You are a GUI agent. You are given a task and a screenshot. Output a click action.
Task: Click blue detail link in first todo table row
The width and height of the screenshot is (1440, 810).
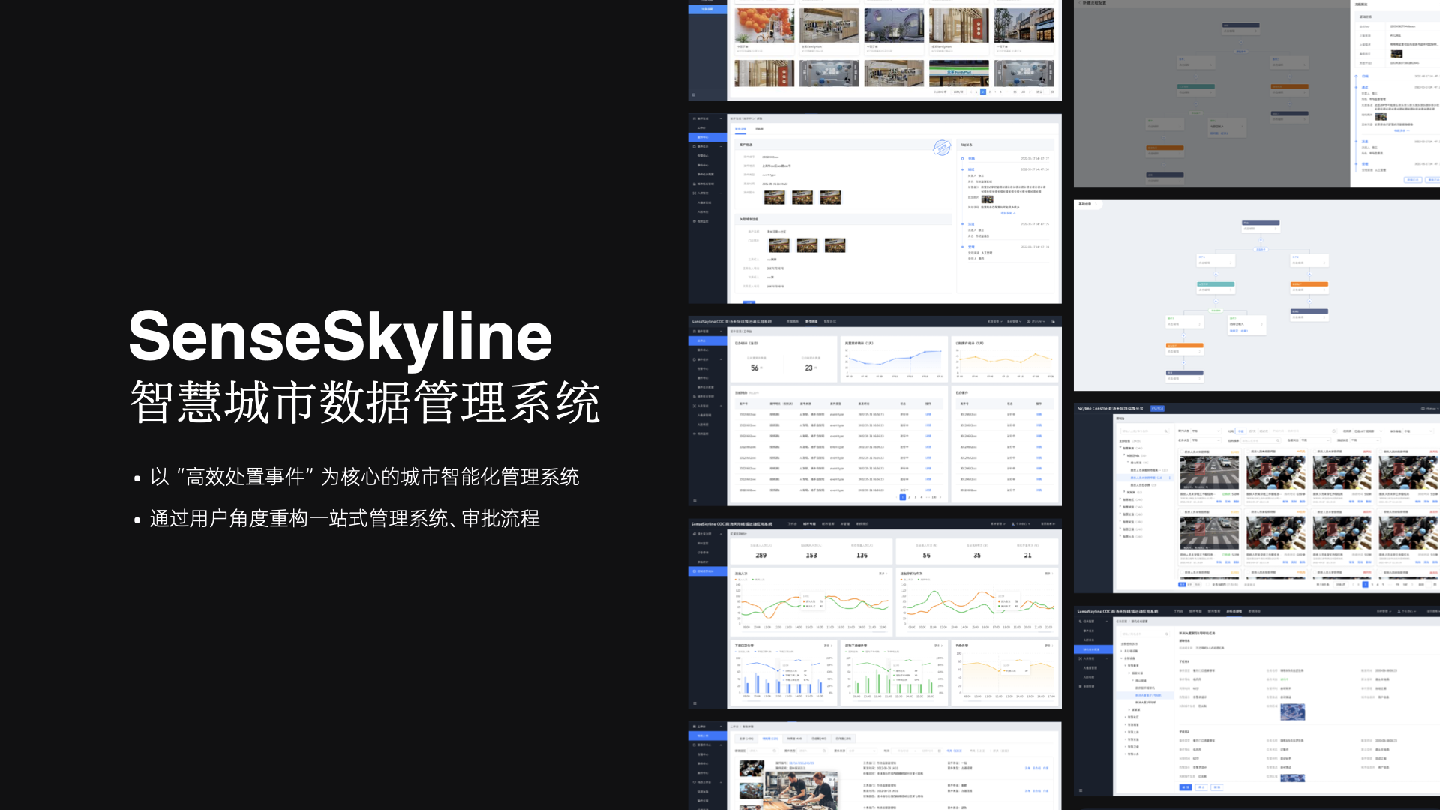(928, 414)
